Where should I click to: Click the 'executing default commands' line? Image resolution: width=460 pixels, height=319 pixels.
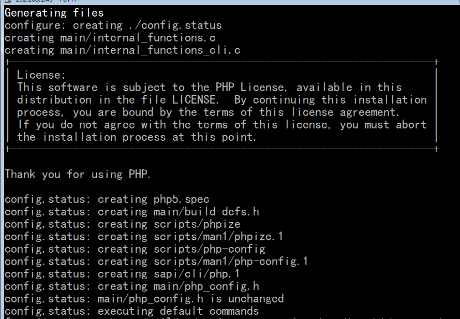point(178,311)
